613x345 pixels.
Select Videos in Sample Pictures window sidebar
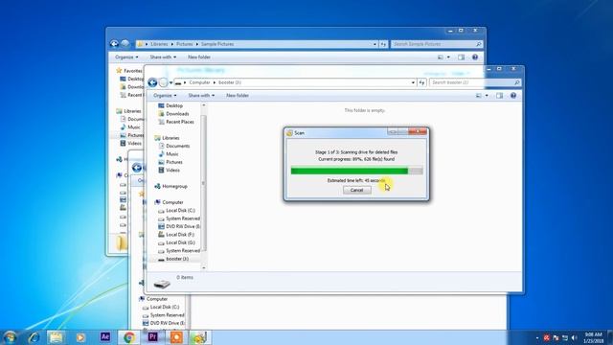click(131, 143)
